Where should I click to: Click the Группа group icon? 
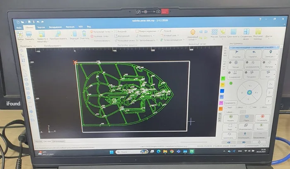(x=223, y=33)
